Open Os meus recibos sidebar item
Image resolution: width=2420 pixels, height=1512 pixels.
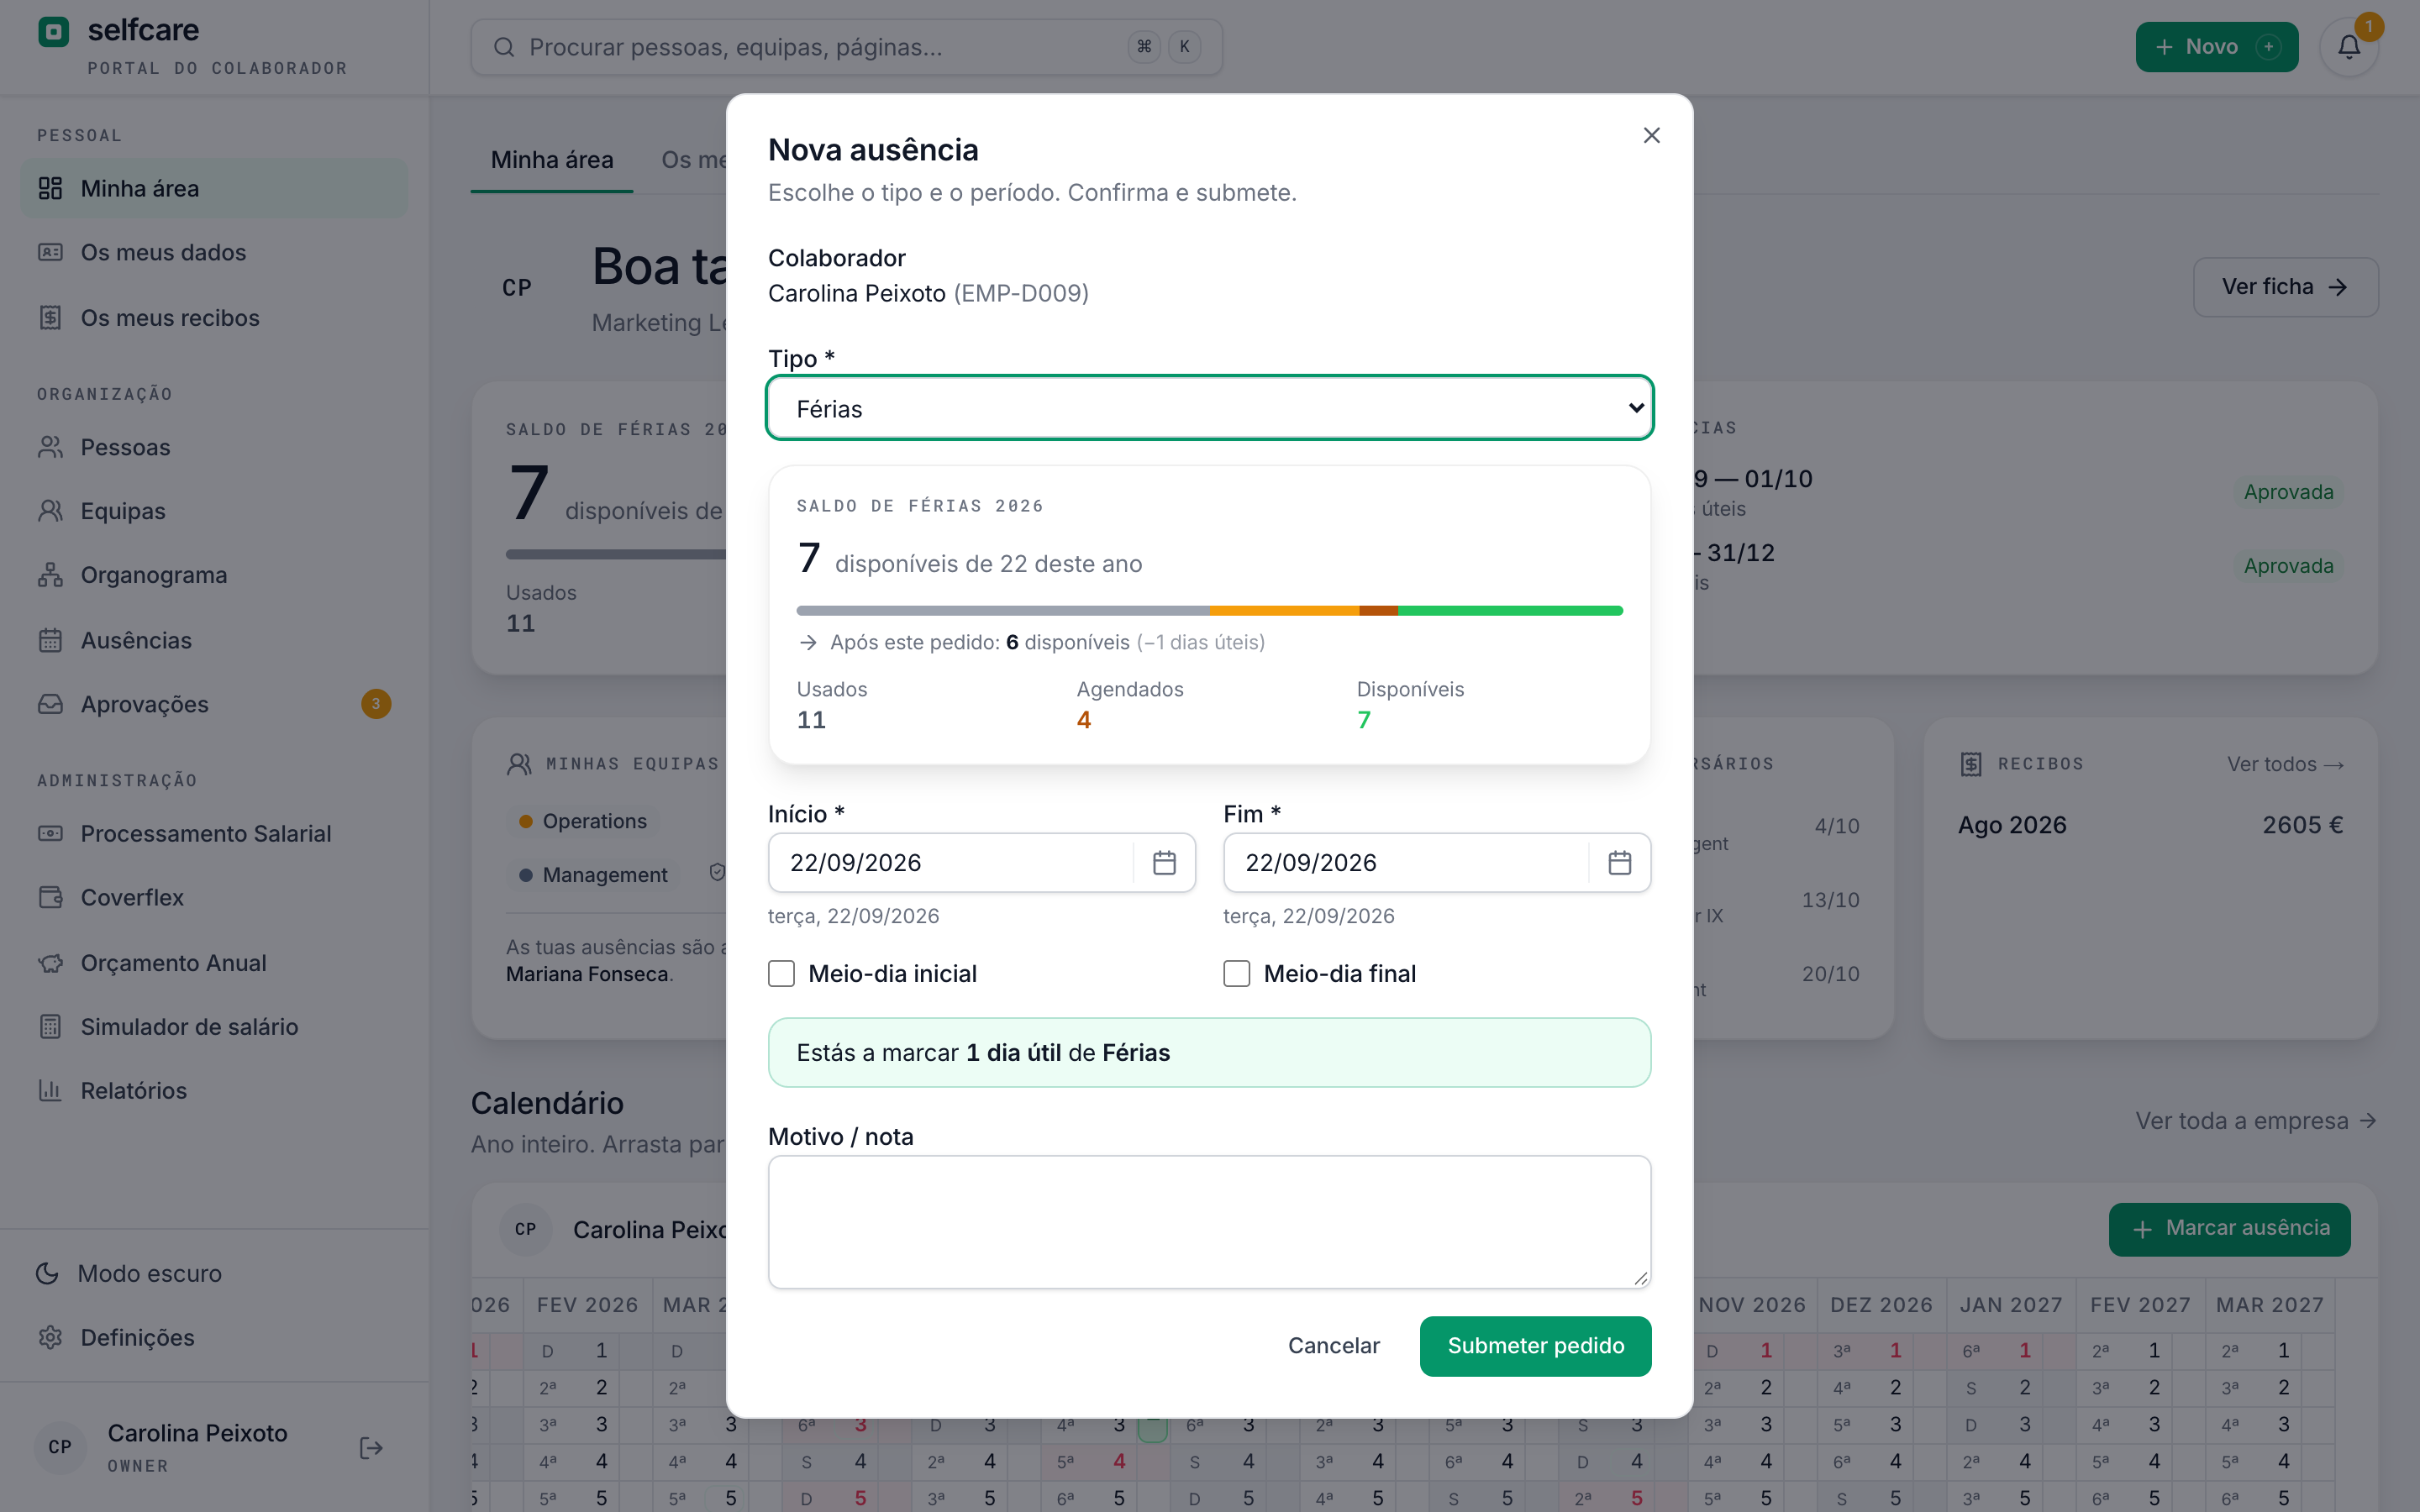coord(214,318)
